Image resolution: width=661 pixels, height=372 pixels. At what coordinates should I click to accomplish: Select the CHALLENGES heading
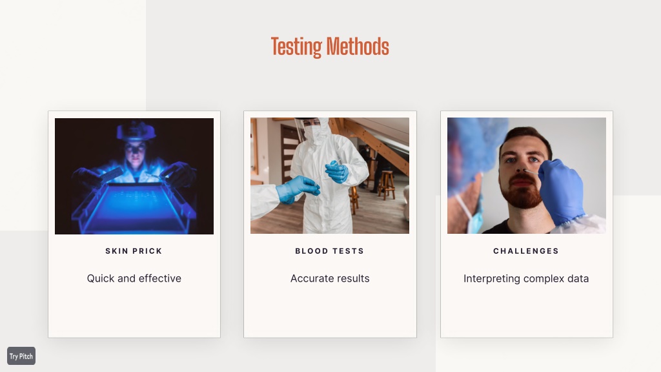tap(526, 251)
